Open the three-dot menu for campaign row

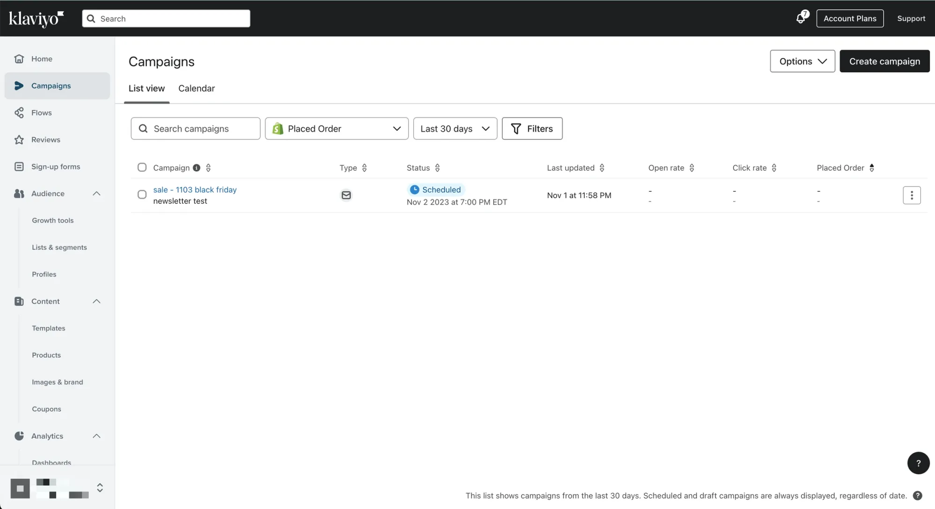click(912, 195)
